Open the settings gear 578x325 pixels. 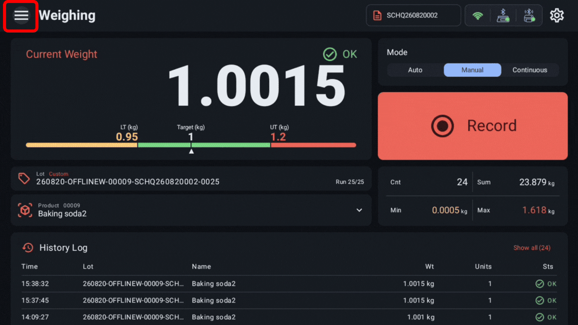(556, 16)
